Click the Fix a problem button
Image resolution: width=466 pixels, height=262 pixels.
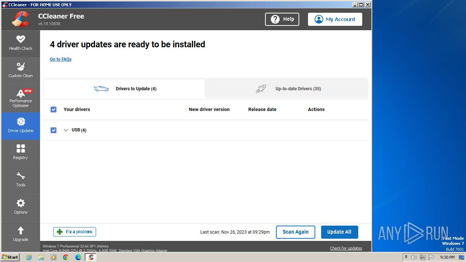pos(75,232)
